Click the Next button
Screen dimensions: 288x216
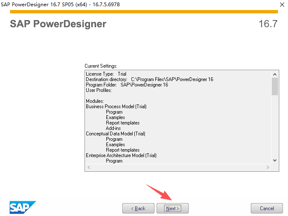coord(172,208)
